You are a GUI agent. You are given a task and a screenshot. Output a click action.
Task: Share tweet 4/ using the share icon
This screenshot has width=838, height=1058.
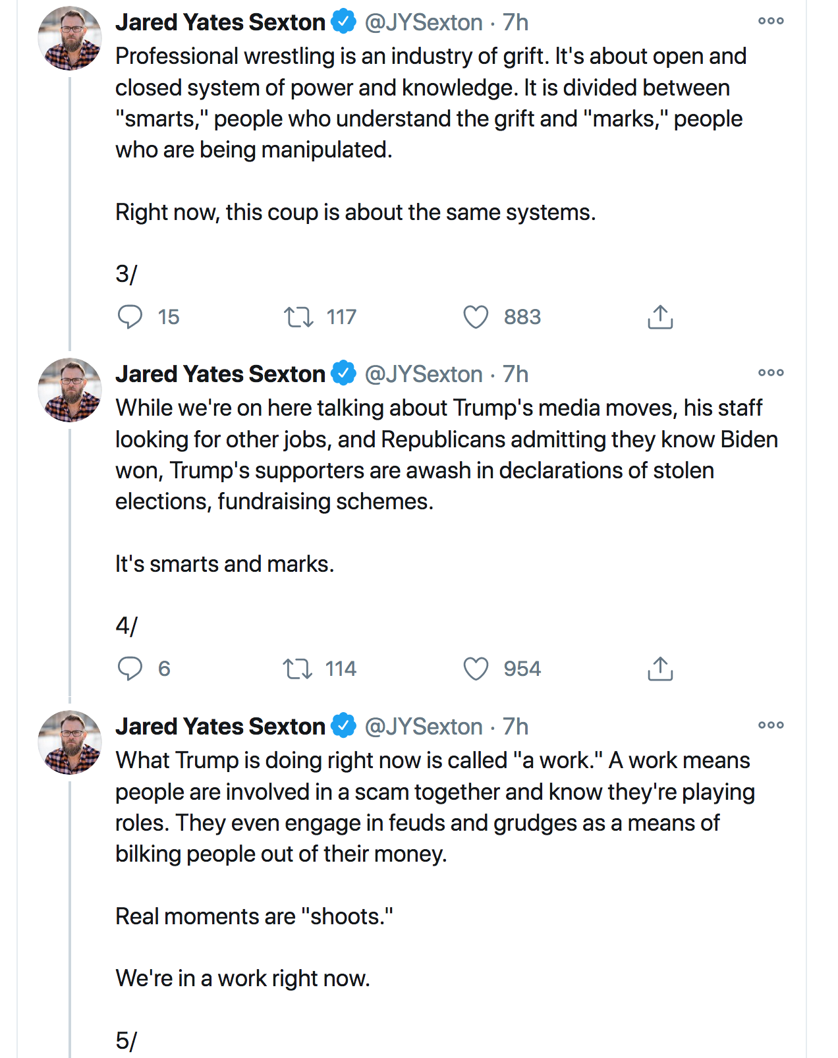pos(660,669)
